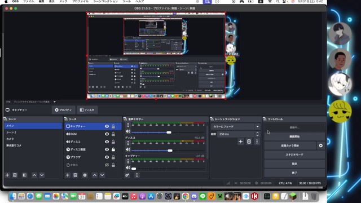Click the button just below スタジオモード
This screenshot has height=203, width=361.
(294, 164)
